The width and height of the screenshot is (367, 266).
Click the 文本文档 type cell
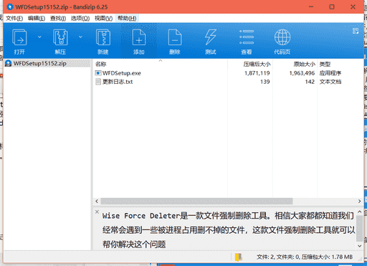[x=330, y=82]
